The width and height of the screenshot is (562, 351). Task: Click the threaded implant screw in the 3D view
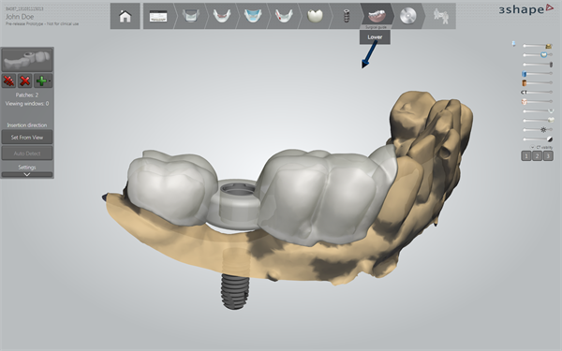click(x=235, y=291)
